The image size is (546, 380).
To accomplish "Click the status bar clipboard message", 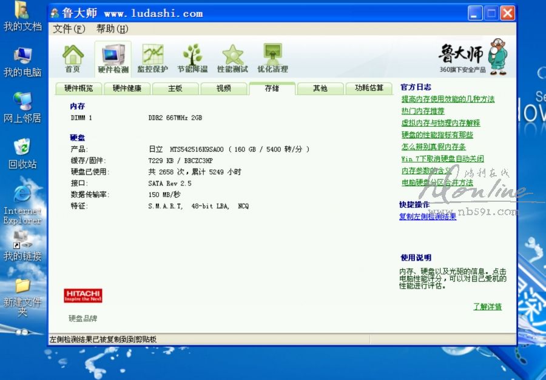I will point(103,339).
